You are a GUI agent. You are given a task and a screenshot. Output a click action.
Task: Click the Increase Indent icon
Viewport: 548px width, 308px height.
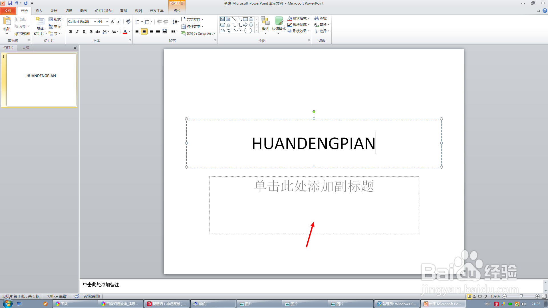click(166, 22)
